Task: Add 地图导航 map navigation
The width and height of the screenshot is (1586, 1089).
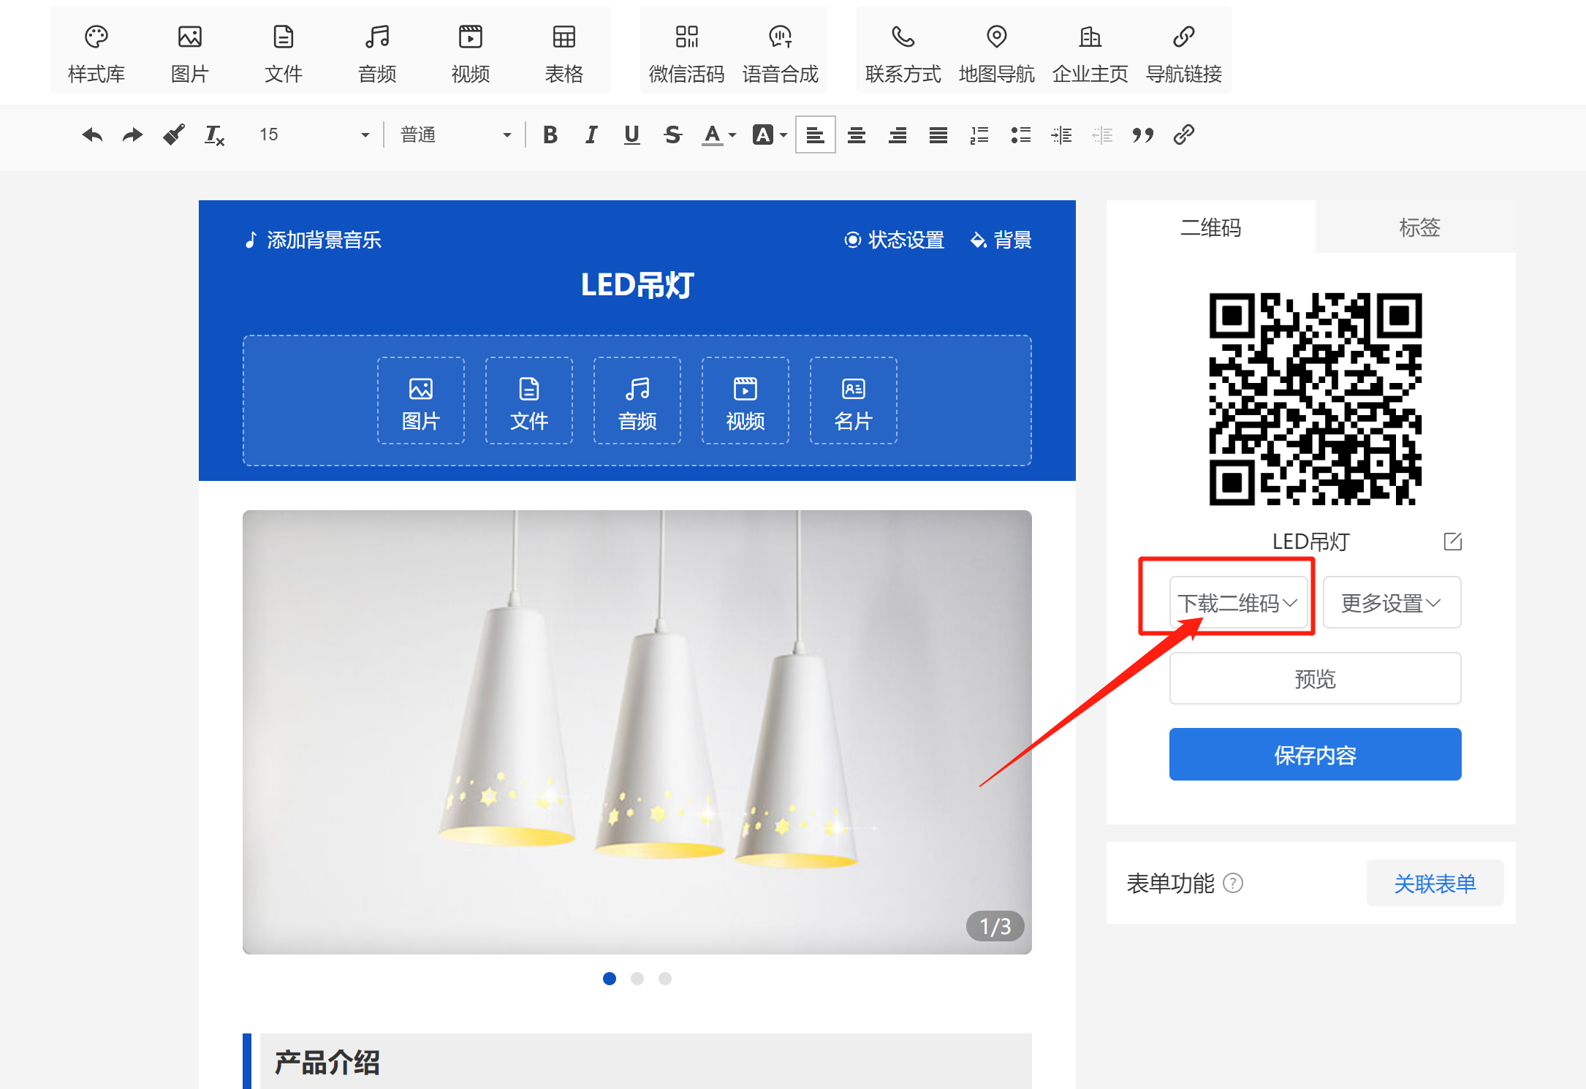Action: (997, 53)
